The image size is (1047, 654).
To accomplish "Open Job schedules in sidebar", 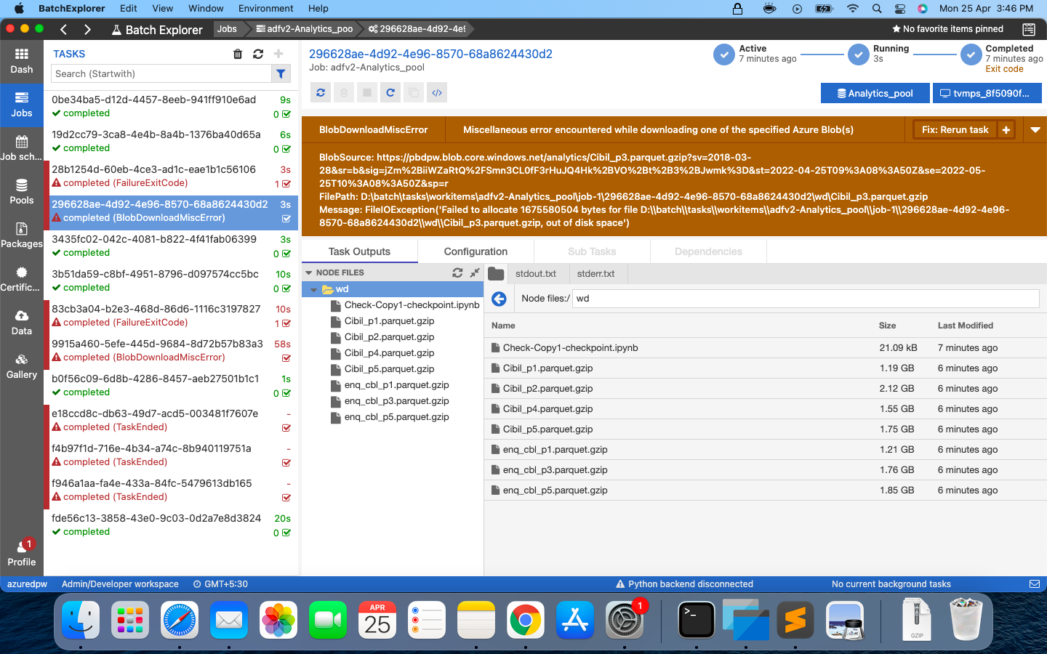I will [x=22, y=149].
